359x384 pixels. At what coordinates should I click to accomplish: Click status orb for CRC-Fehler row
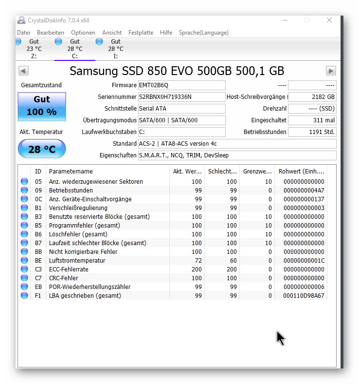24,278
